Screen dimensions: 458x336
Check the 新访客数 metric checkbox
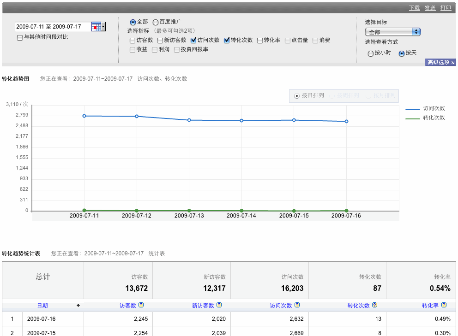(x=160, y=40)
